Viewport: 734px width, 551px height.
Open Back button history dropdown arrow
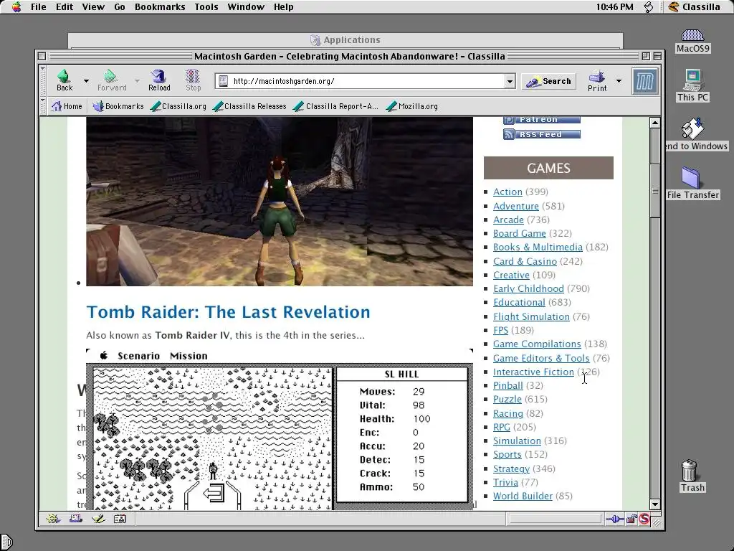pos(86,81)
